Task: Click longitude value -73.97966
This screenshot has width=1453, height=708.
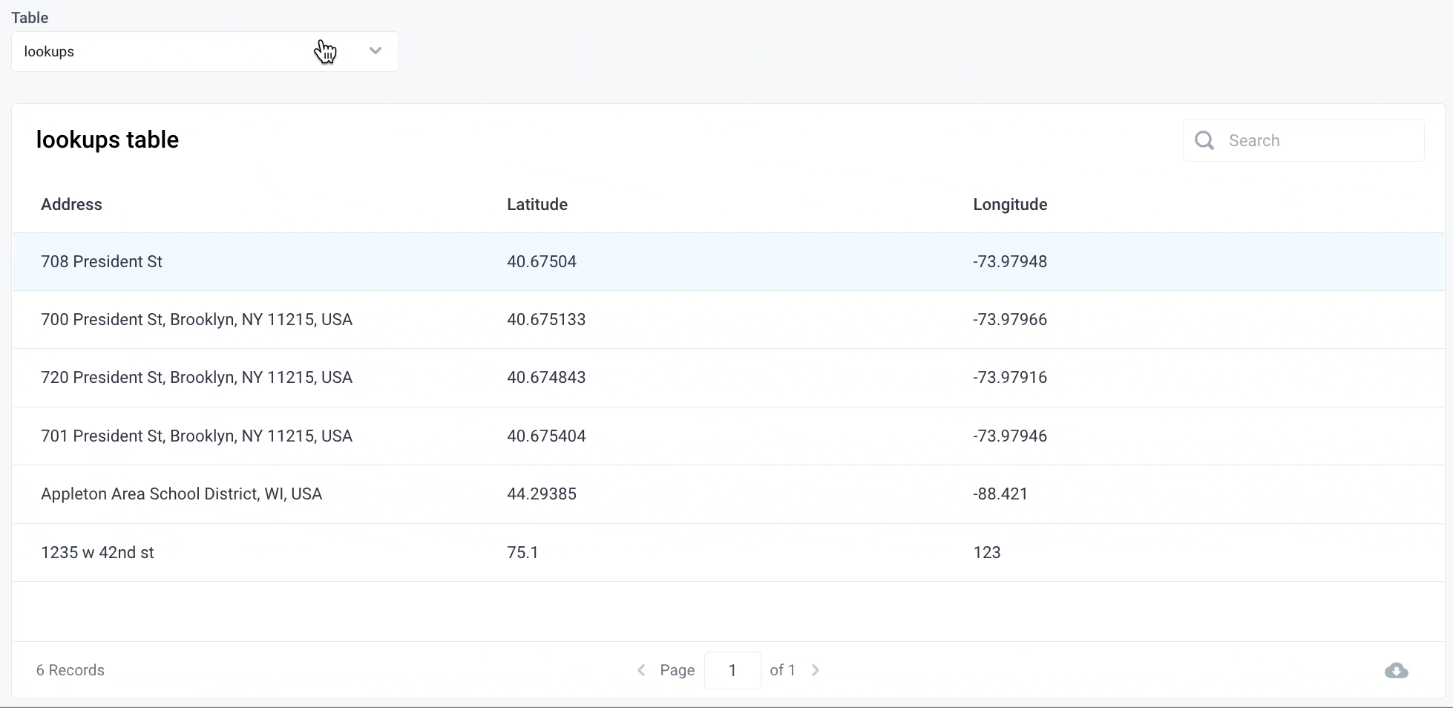Action: coord(1009,320)
